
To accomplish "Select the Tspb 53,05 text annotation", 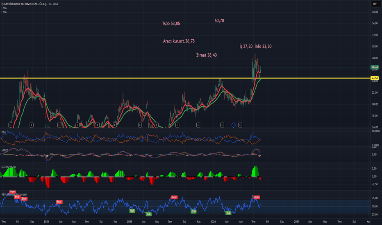I will pyautogui.click(x=171, y=24).
